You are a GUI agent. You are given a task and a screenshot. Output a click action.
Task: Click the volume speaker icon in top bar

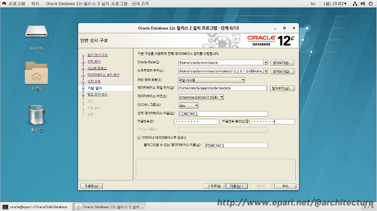pos(363,4)
